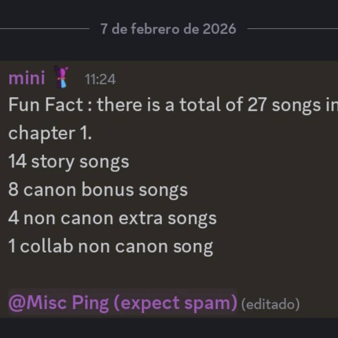Click the '4 non canon extra songs' line

112,219
